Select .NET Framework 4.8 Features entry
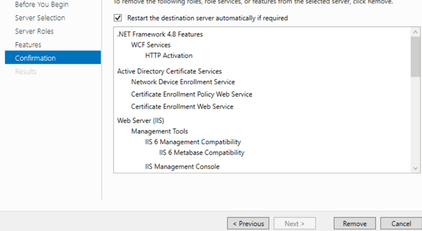The height and width of the screenshot is (231, 422). (x=160, y=34)
